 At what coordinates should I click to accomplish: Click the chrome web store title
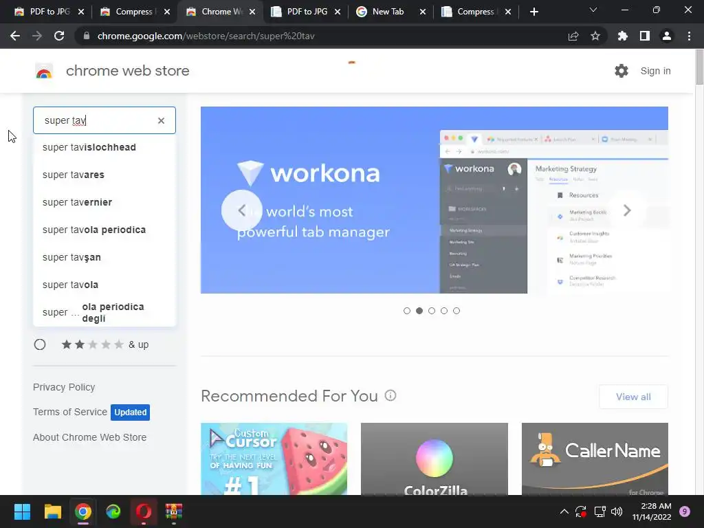coord(127,71)
